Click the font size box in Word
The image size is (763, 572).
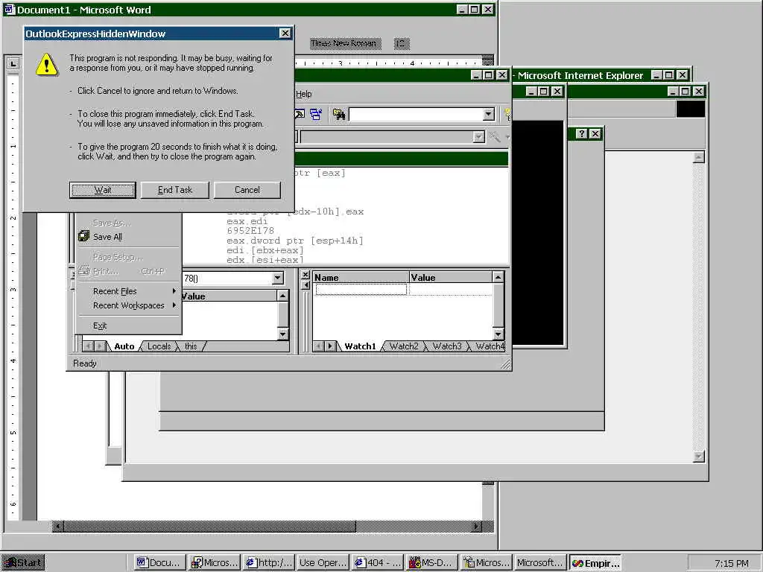401,44
